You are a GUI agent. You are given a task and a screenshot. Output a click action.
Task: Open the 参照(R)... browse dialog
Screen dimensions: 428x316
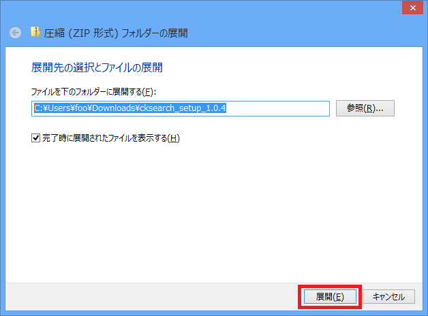click(365, 108)
